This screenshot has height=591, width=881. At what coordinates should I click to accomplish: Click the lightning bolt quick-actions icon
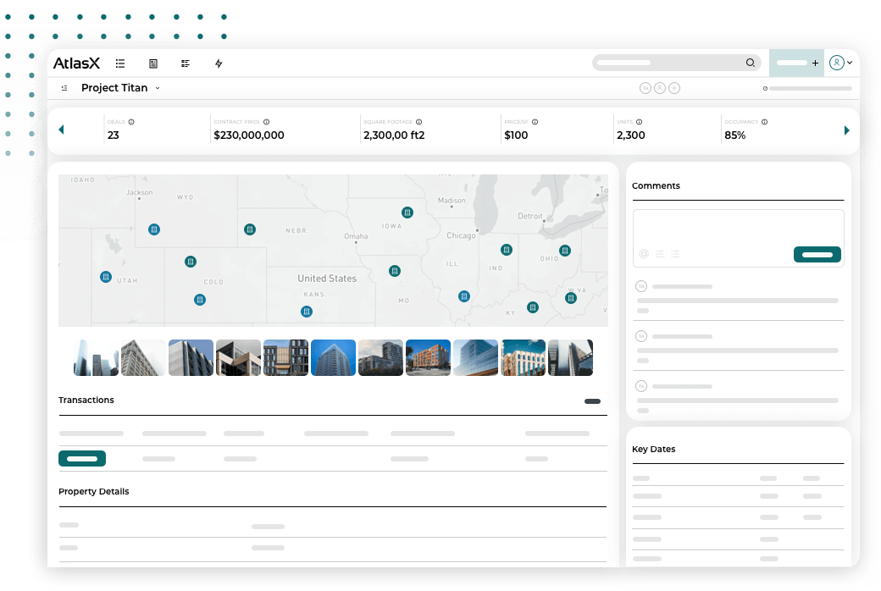(218, 63)
